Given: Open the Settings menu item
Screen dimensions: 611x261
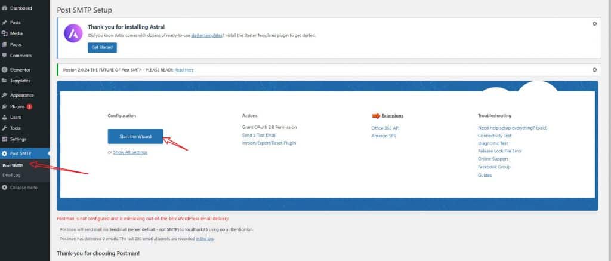Looking at the screenshot, I should 18,139.
